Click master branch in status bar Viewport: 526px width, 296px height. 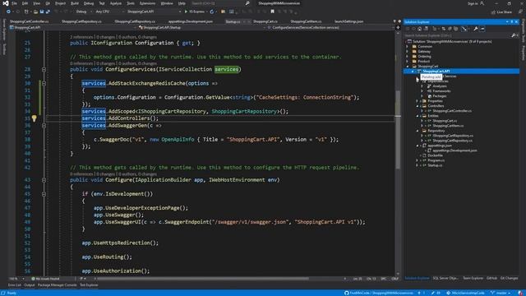pyautogui.click(x=501, y=293)
